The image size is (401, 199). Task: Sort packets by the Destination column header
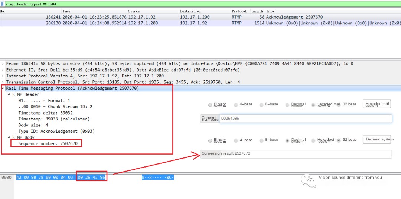click(x=190, y=11)
